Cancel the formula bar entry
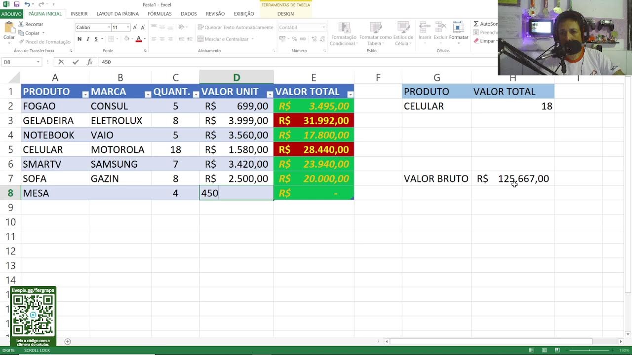 [x=61, y=62]
